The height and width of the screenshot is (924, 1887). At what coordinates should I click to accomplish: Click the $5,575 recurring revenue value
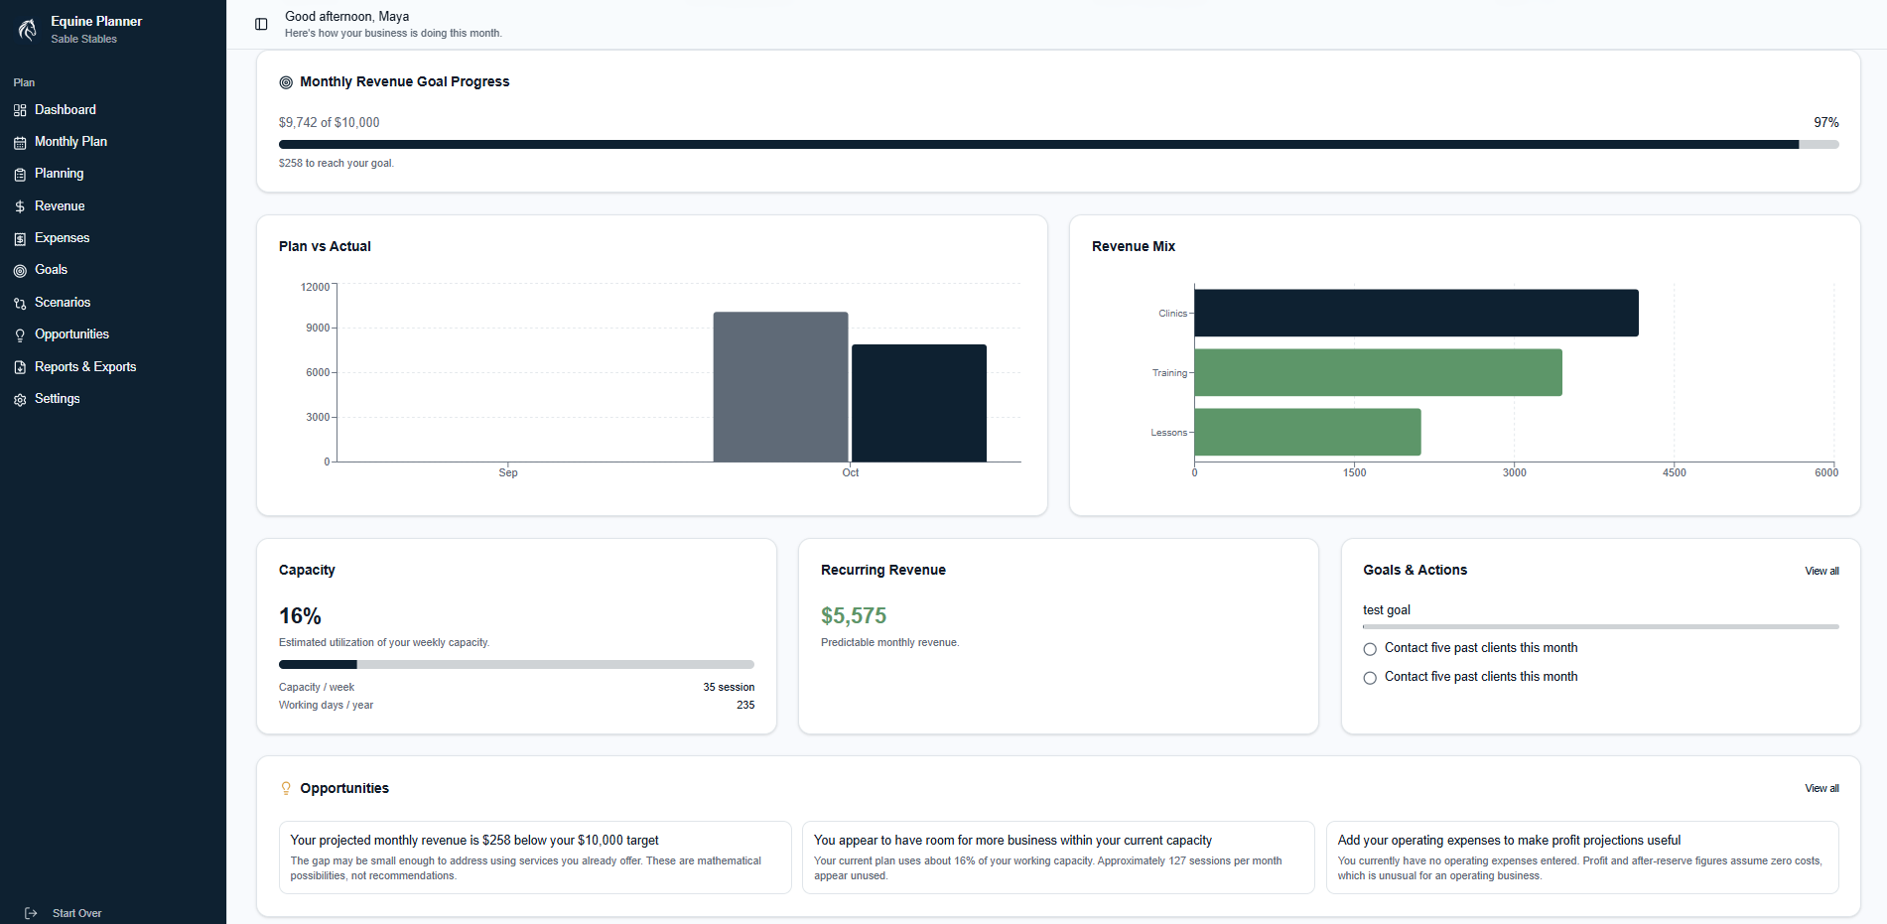(x=854, y=616)
